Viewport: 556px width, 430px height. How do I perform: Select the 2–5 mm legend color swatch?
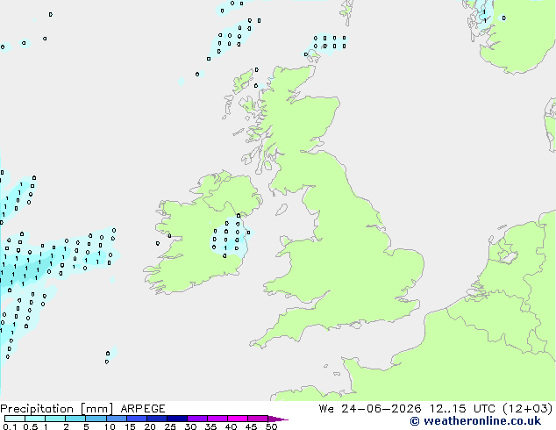(x=75, y=419)
